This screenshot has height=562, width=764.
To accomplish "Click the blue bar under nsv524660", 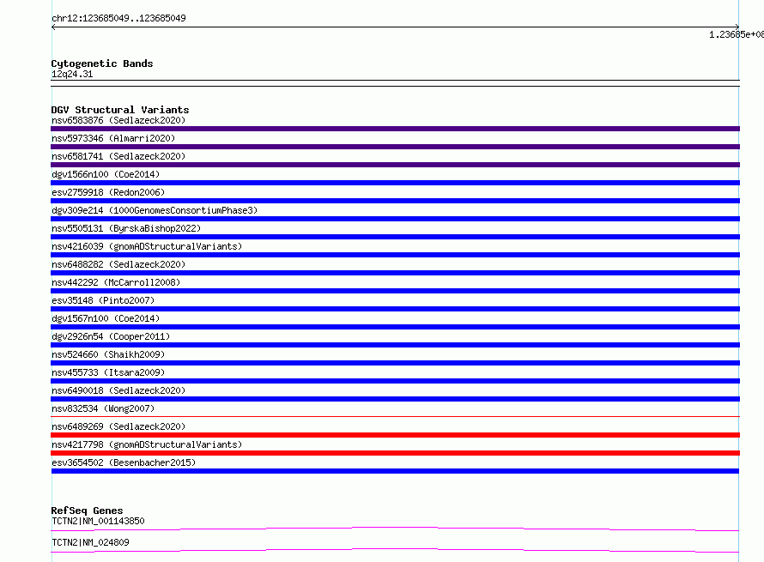I will [395, 363].
